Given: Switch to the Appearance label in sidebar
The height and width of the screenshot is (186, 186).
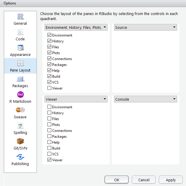Looking at the screenshot, I should 20,55.
